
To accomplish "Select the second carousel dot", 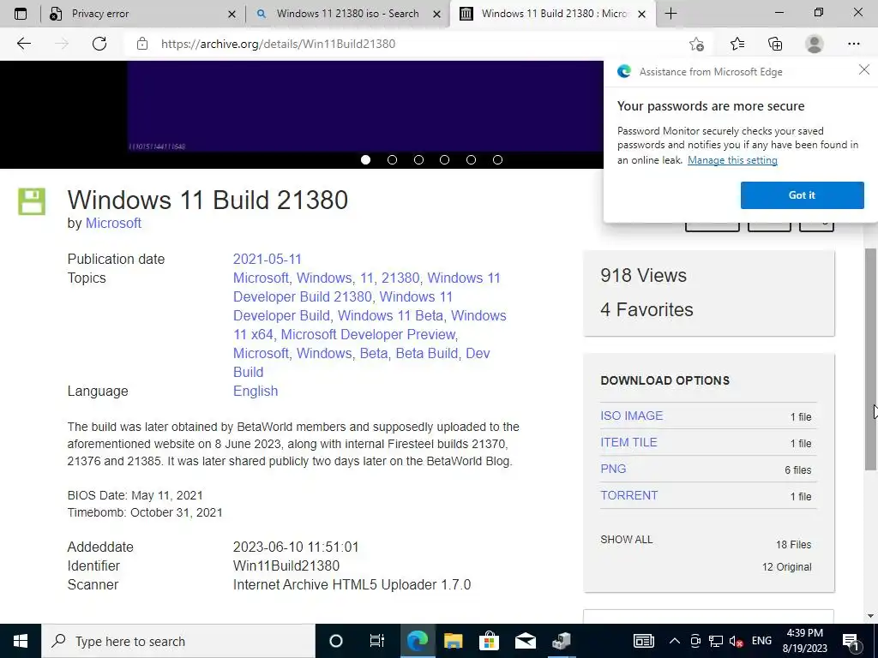I will pos(392,160).
